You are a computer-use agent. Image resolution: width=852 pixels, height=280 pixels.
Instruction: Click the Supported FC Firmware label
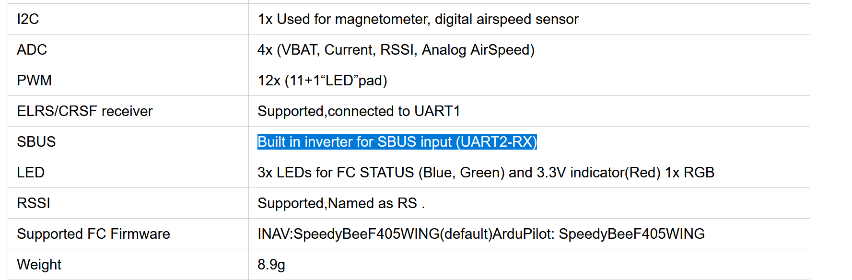pyautogui.click(x=93, y=234)
